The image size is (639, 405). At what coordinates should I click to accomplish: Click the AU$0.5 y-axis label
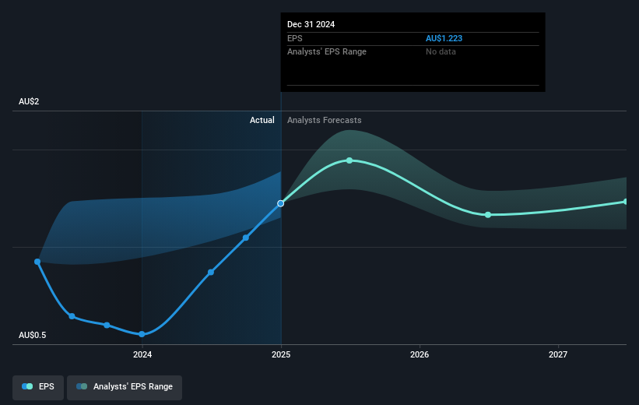coord(32,335)
